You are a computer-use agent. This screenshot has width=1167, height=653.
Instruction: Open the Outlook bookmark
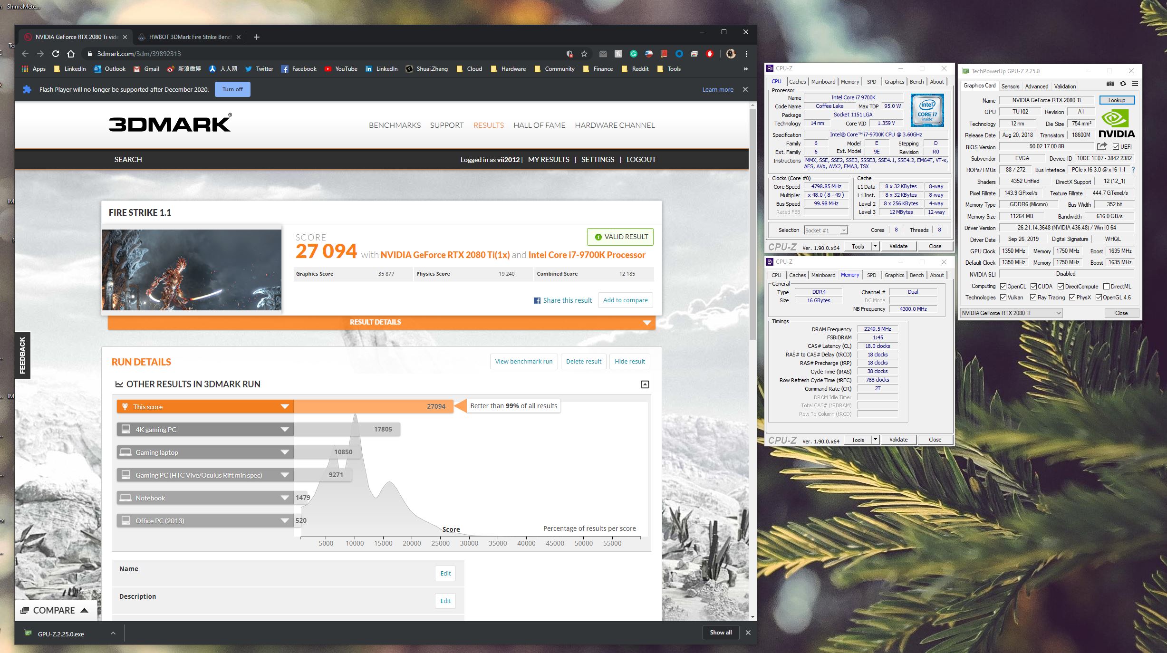coord(110,69)
